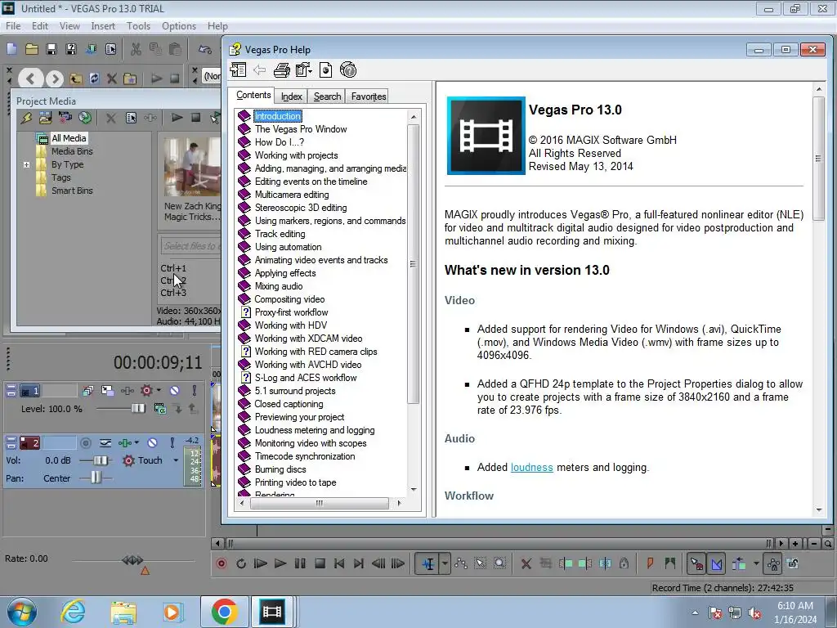Refresh the Explorer with the refresh icon
This screenshot has width=837, height=628.
[x=94, y=79]
